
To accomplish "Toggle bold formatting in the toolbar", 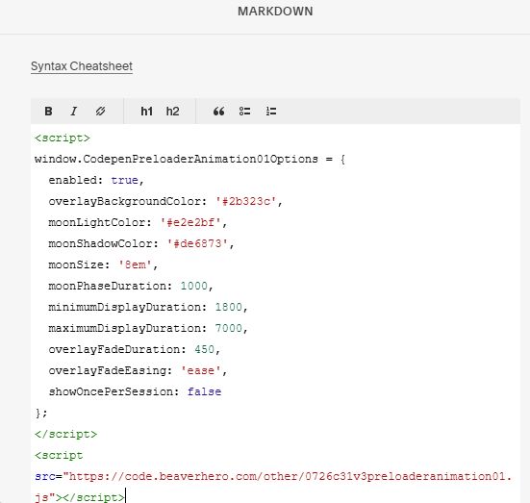I will (48, 112).
